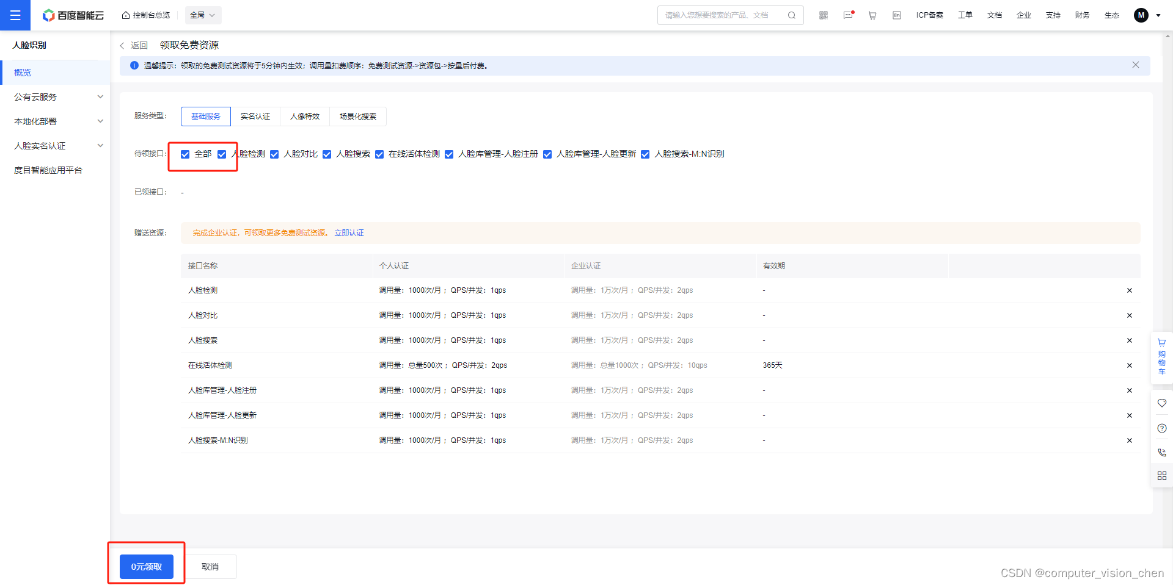Image resolution: width=1173 pixels, height=585 pixels.
Task: Open the 生态 top menu
Action: 1112,15
